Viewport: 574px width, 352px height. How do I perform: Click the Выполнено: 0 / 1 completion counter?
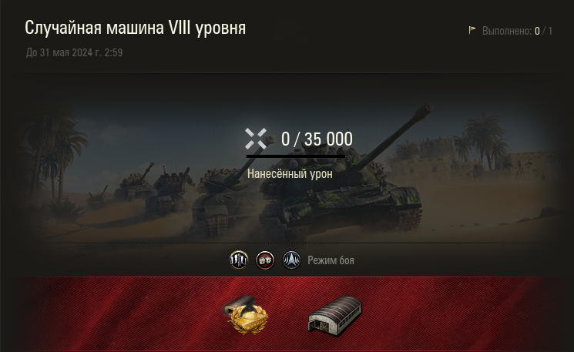[517, 31]
